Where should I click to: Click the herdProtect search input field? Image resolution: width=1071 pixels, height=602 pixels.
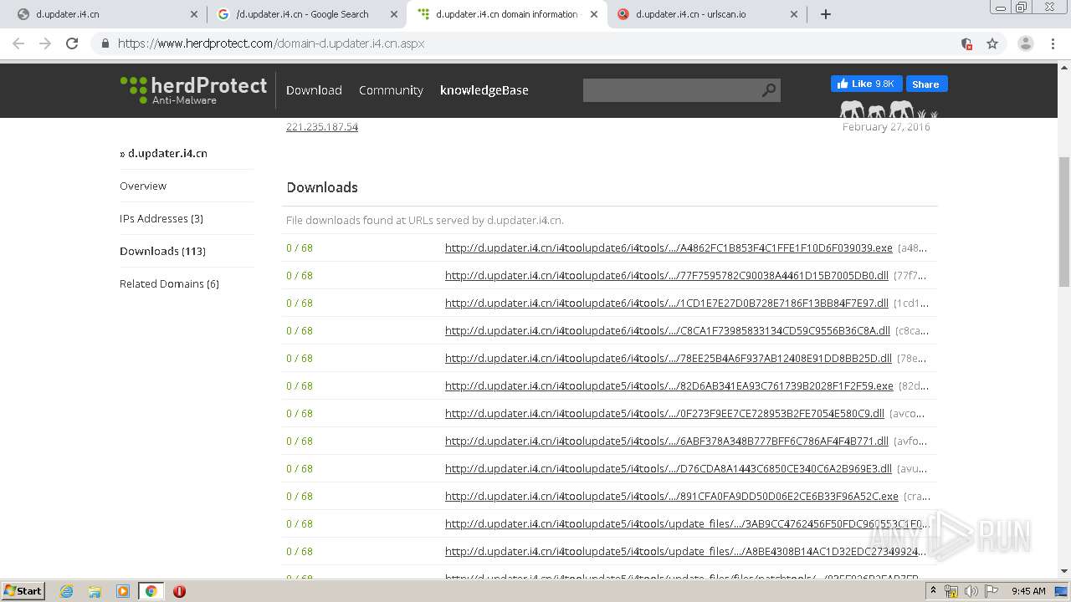click(x=671, y=90)
